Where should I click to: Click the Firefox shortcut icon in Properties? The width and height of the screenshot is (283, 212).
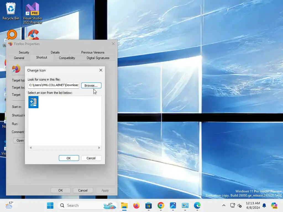[x=16, y=69]
